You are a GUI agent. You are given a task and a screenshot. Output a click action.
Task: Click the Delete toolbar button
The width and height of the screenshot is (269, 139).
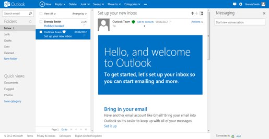pos(72,4)
